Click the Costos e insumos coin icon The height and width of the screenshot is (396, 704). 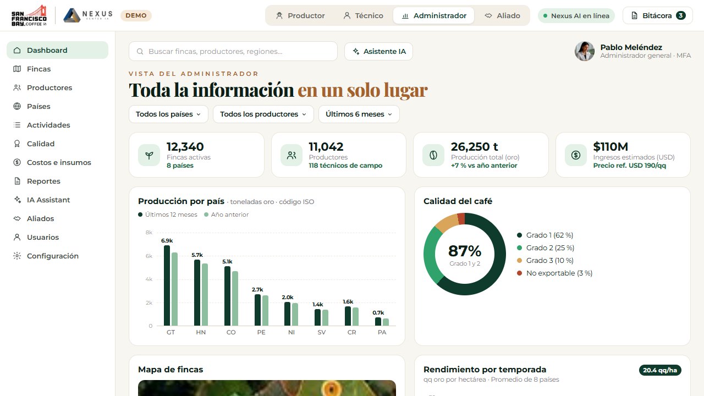(x=17, y=162)
